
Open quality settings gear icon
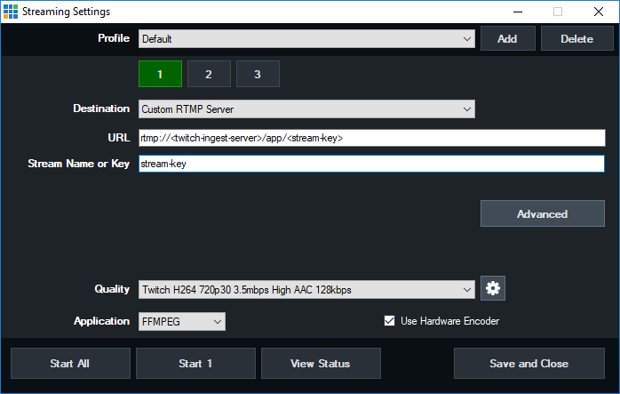(493, 288)
